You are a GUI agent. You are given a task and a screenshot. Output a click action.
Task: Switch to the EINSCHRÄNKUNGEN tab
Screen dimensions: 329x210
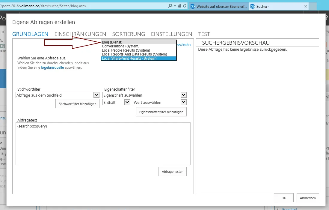pos(80,34)
